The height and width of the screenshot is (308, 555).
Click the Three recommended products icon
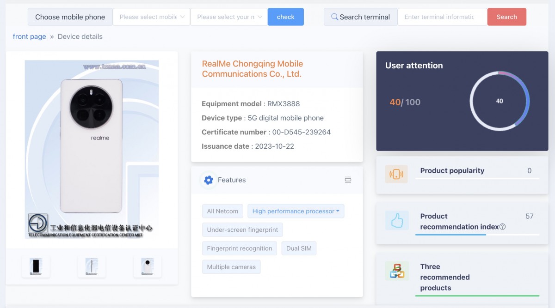click(396, 271)
